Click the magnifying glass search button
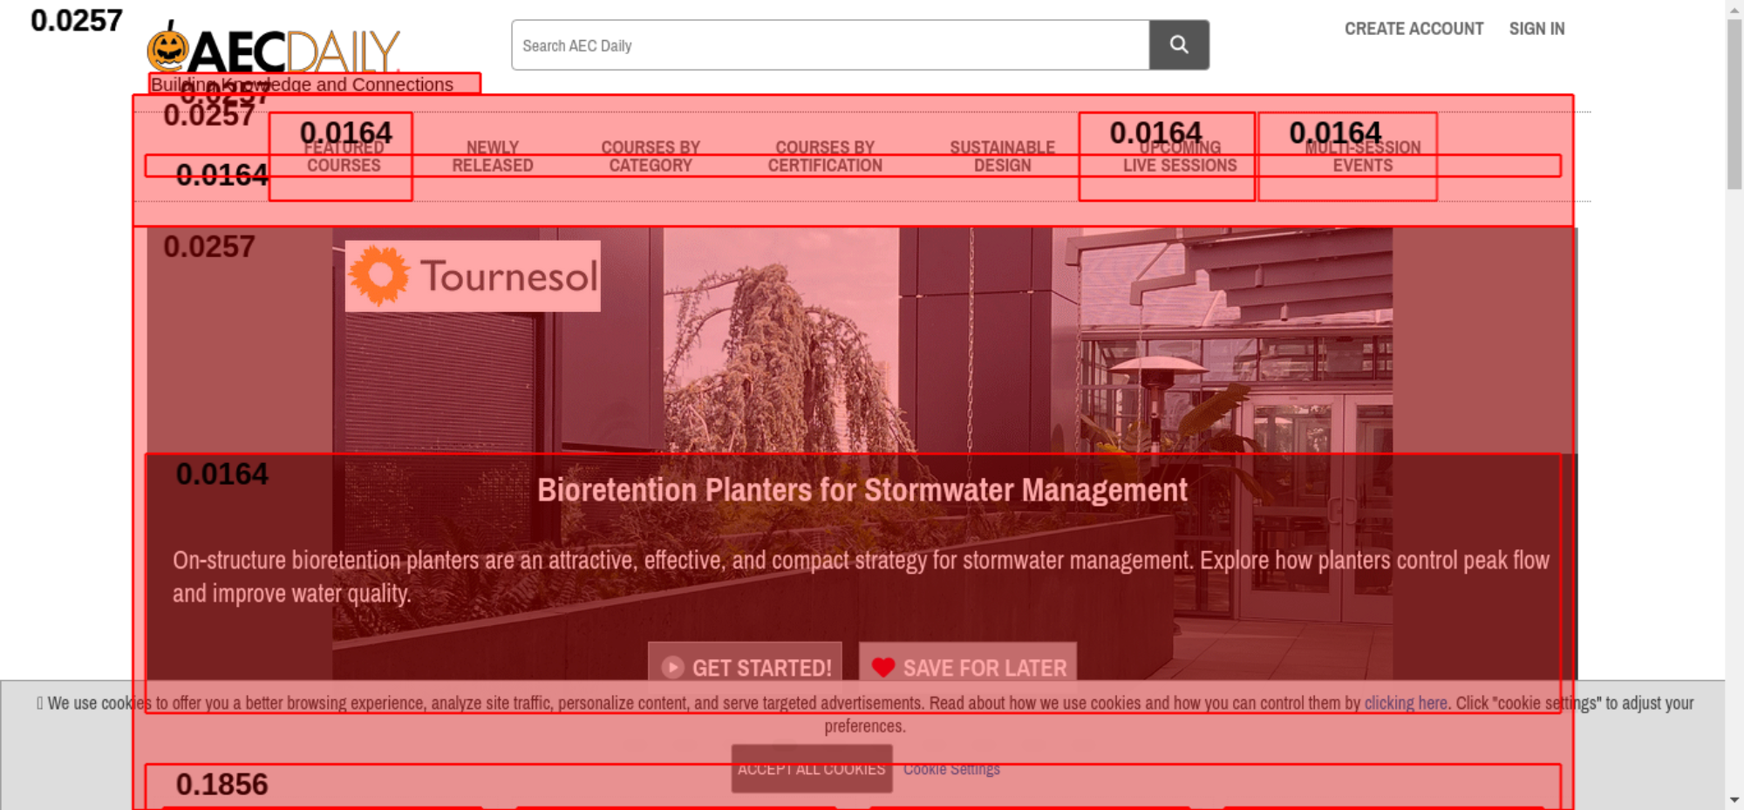Screen dimensions: 1744x810 1178,44
